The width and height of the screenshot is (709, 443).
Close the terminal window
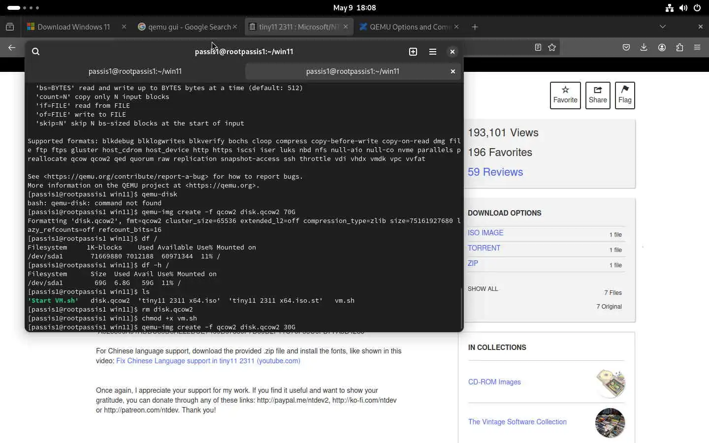pos(452,52)
